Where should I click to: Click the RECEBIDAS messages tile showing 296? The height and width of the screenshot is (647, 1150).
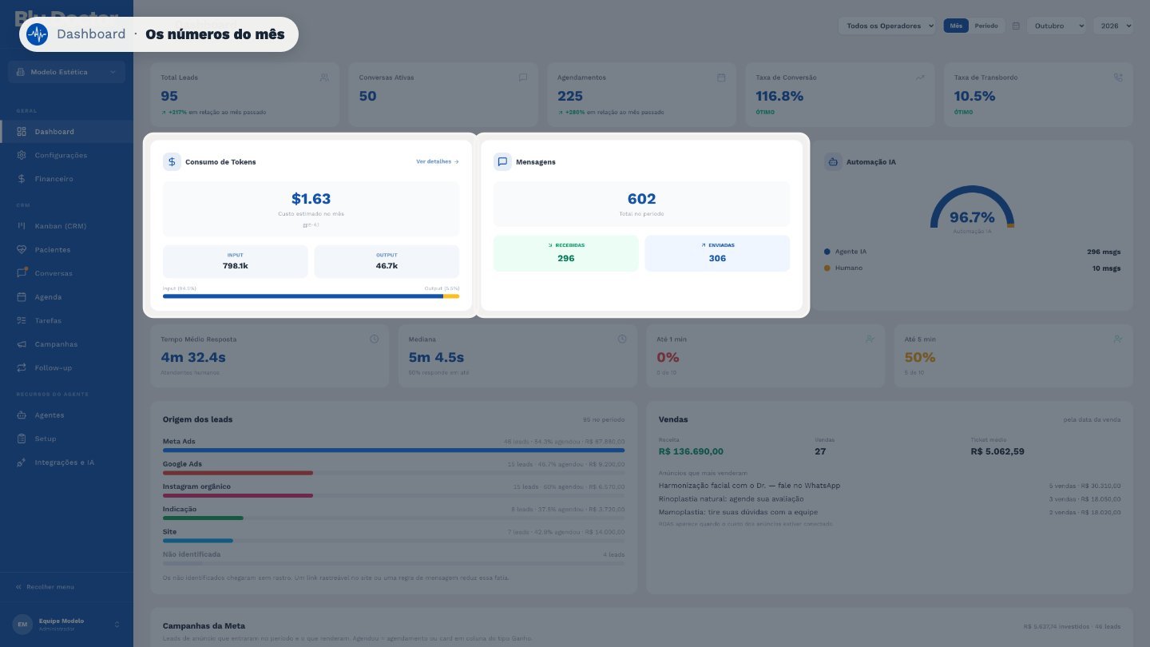(566, 253)
